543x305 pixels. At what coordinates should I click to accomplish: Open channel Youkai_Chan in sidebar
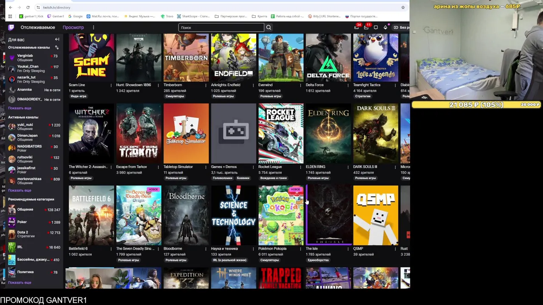tap(33, 69)
